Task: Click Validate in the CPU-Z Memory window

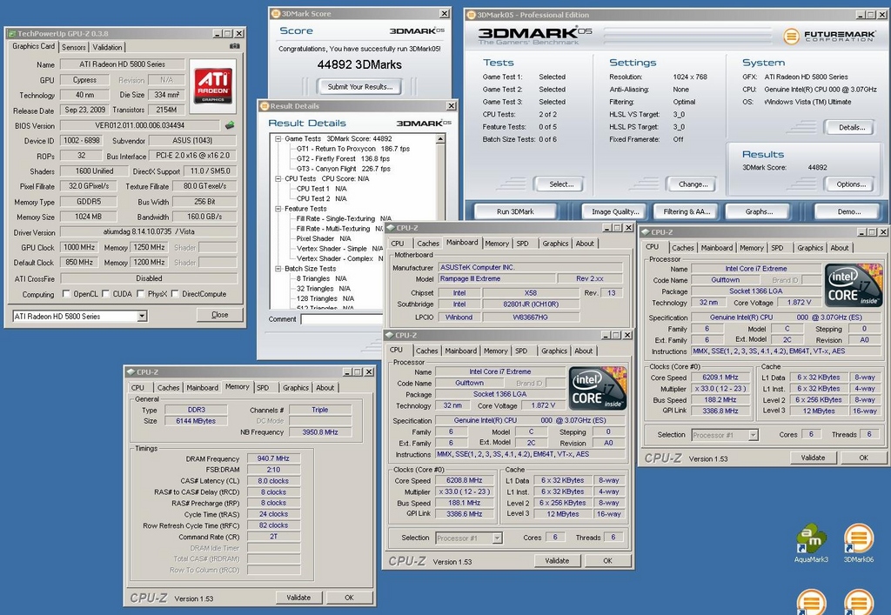Action: point(298,598)
